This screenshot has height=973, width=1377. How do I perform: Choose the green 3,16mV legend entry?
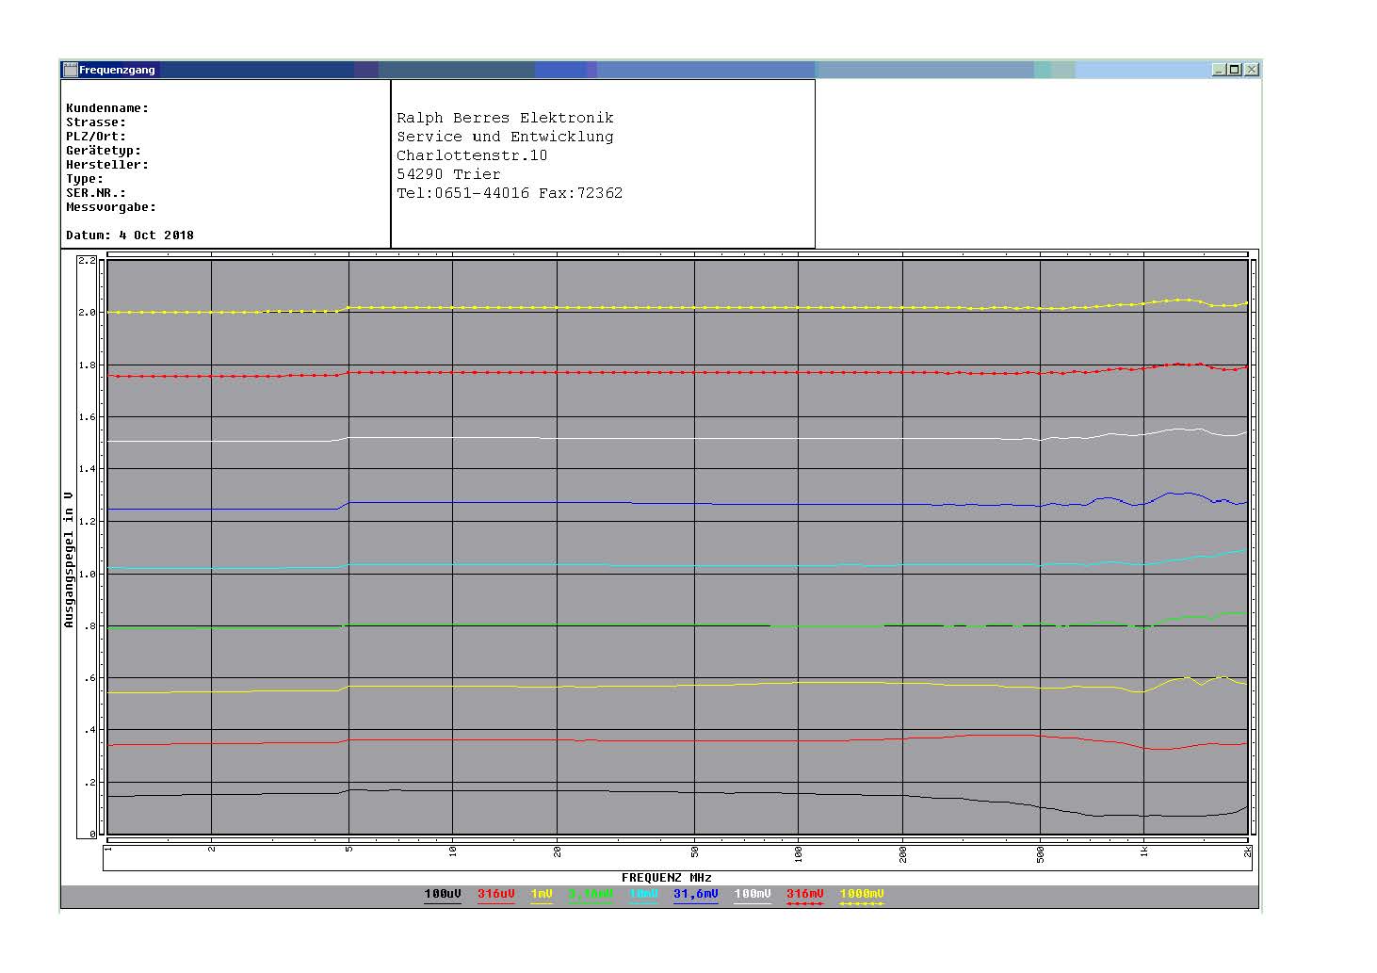coord(590,895)
